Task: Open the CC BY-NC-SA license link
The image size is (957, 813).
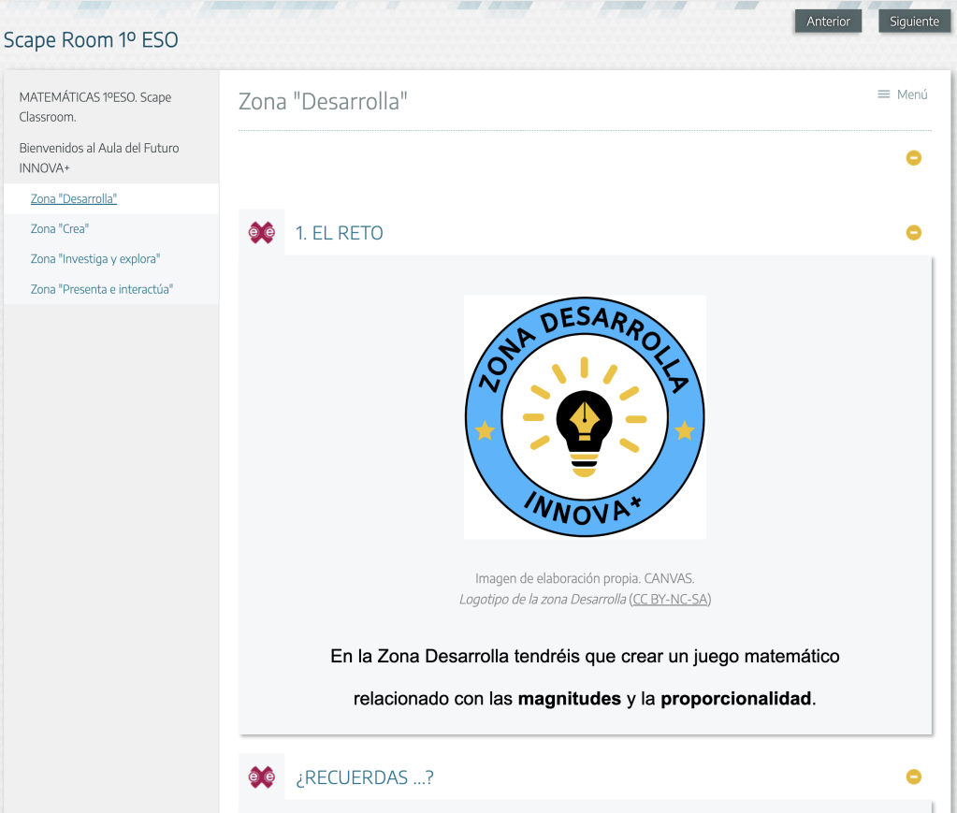Action: [670, 600]
